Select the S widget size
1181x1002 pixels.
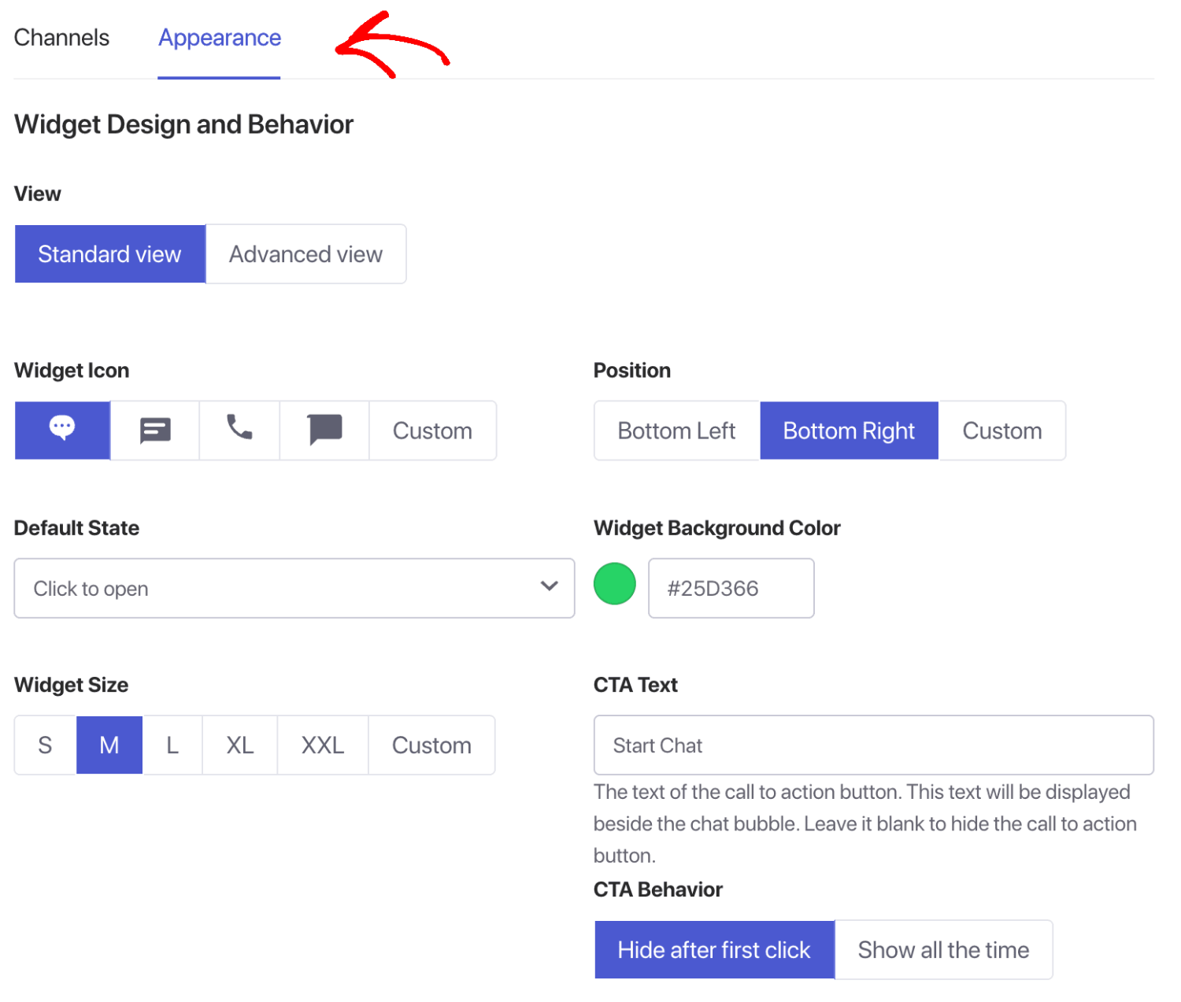coord(44,745)
